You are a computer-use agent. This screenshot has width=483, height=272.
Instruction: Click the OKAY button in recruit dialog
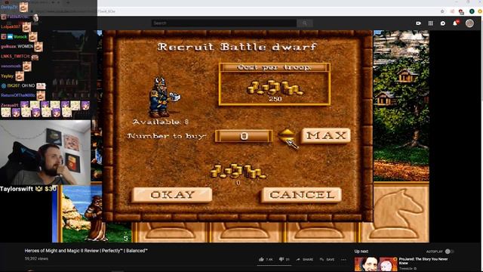click(x=172, y=195)
